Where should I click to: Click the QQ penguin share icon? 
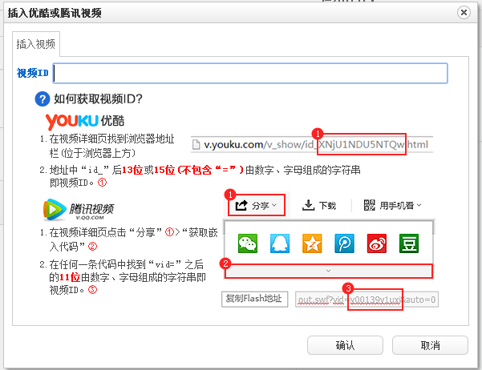[280, 243]
